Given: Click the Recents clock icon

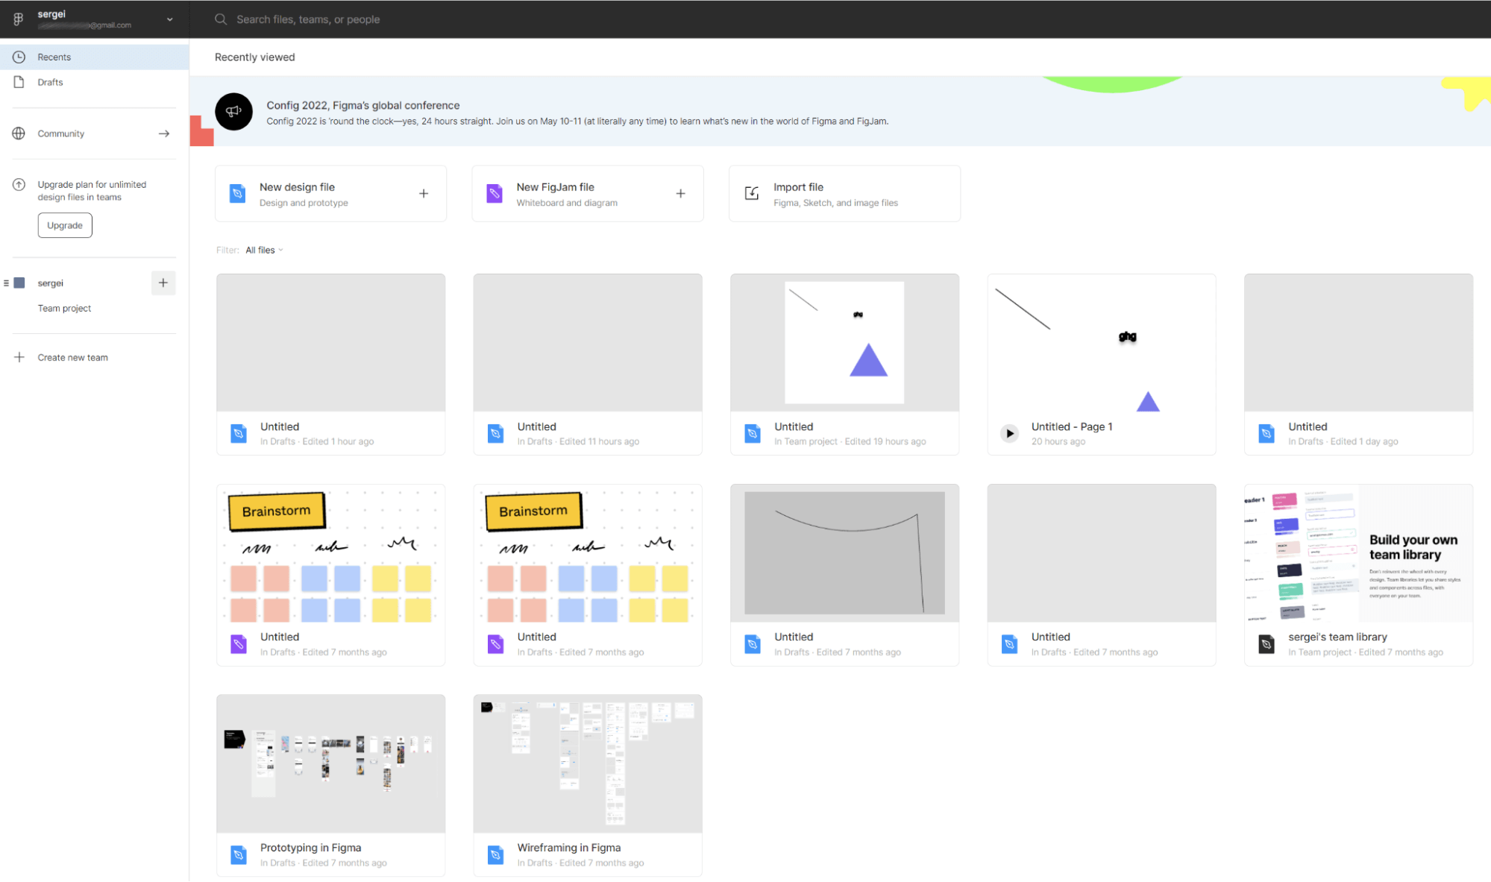Looking at the screenshot, I should click(19, 57).
